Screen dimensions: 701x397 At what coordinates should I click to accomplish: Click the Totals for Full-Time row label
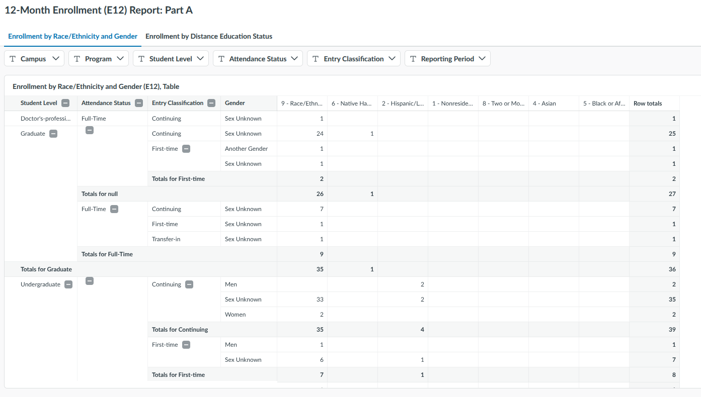click(x=107, y=254)
